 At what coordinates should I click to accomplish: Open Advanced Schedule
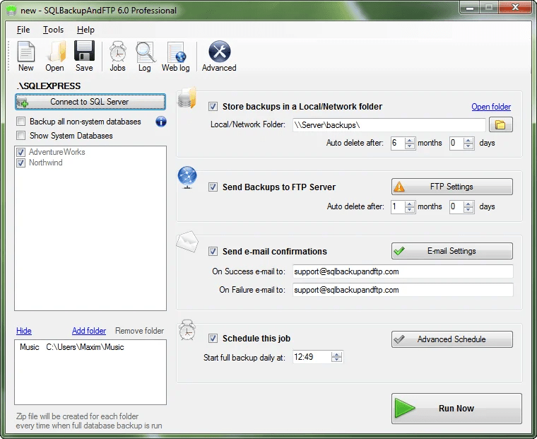pos(452,339)
